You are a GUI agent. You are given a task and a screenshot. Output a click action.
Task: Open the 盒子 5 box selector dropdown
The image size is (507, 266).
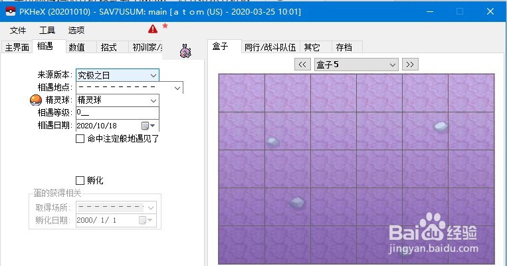coord(356,65)
